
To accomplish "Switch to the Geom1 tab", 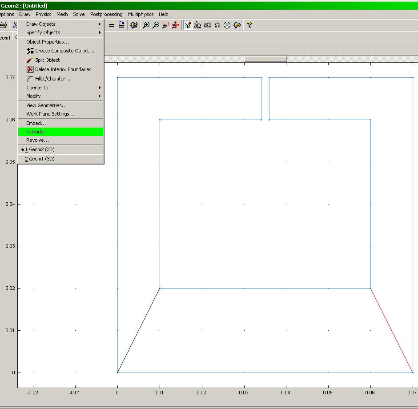I will pyautogui.click(x=5, y=38).
